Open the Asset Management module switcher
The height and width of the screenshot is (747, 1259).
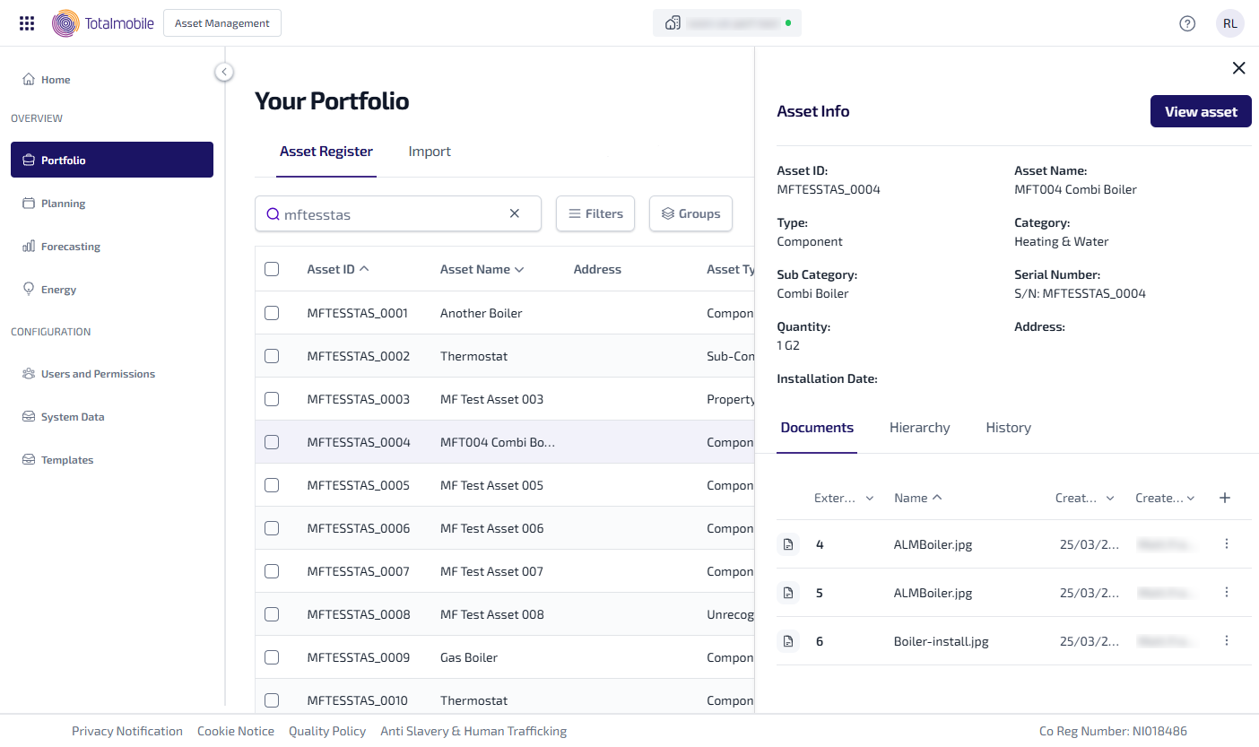[222, 23]
